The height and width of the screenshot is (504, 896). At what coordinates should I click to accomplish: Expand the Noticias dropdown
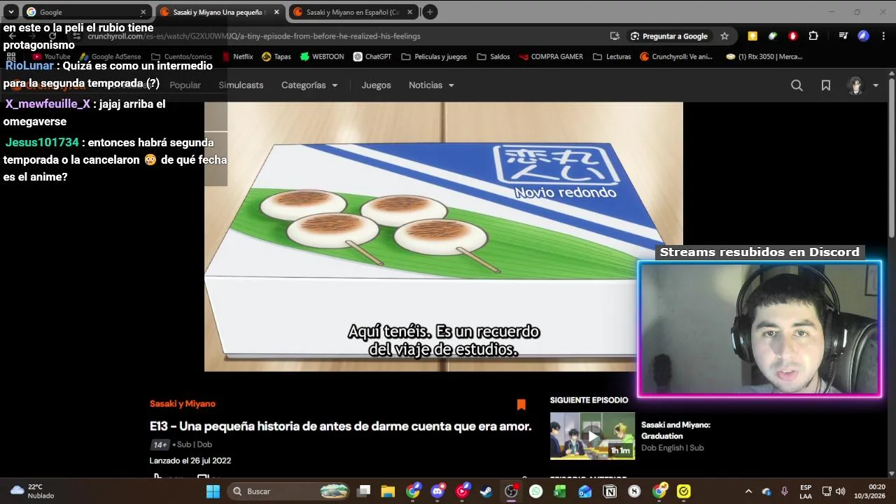431,85
